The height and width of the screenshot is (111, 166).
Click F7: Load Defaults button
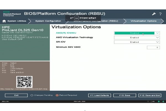[100, 95]
